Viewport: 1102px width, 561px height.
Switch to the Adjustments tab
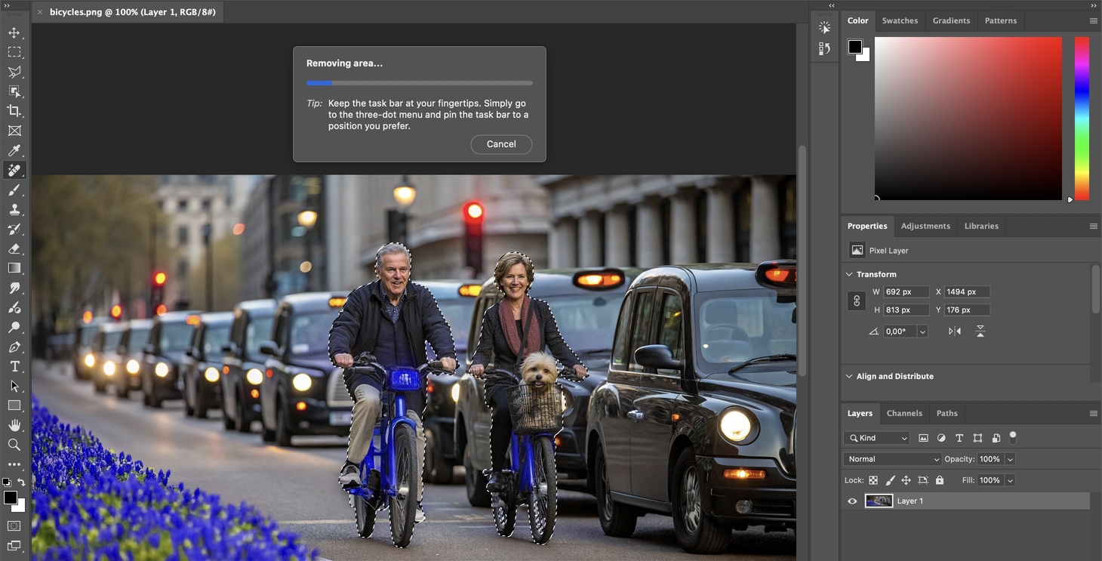[x=925, y=226]
